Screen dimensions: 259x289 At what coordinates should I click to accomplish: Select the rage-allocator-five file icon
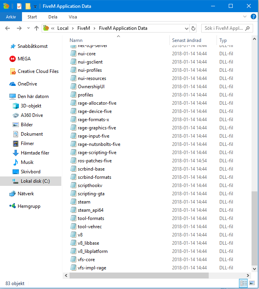[x=73, y=103]
